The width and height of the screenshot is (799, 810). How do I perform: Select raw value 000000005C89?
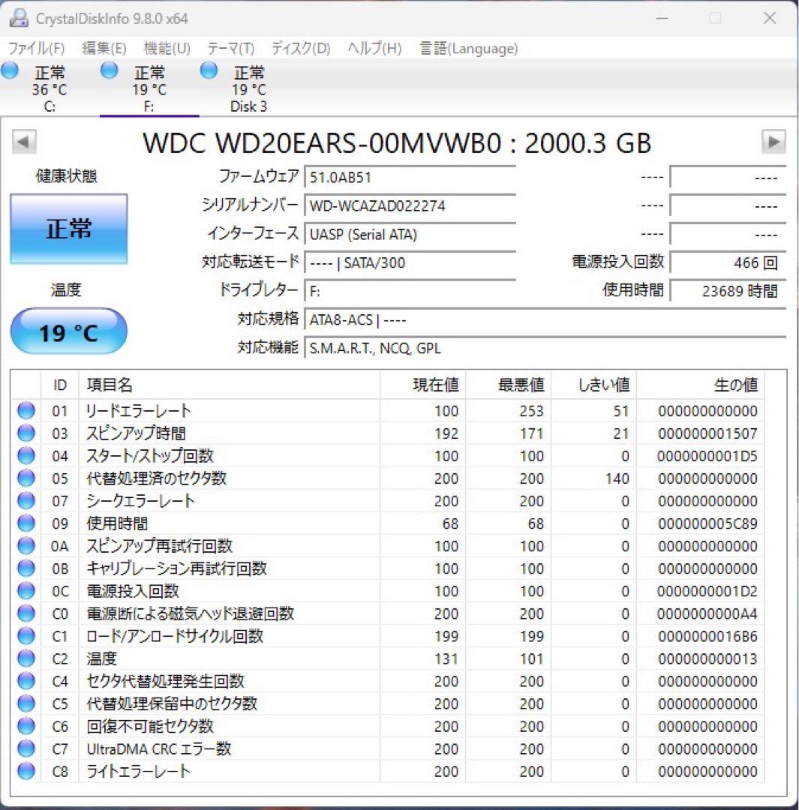(x=707, y=523)
